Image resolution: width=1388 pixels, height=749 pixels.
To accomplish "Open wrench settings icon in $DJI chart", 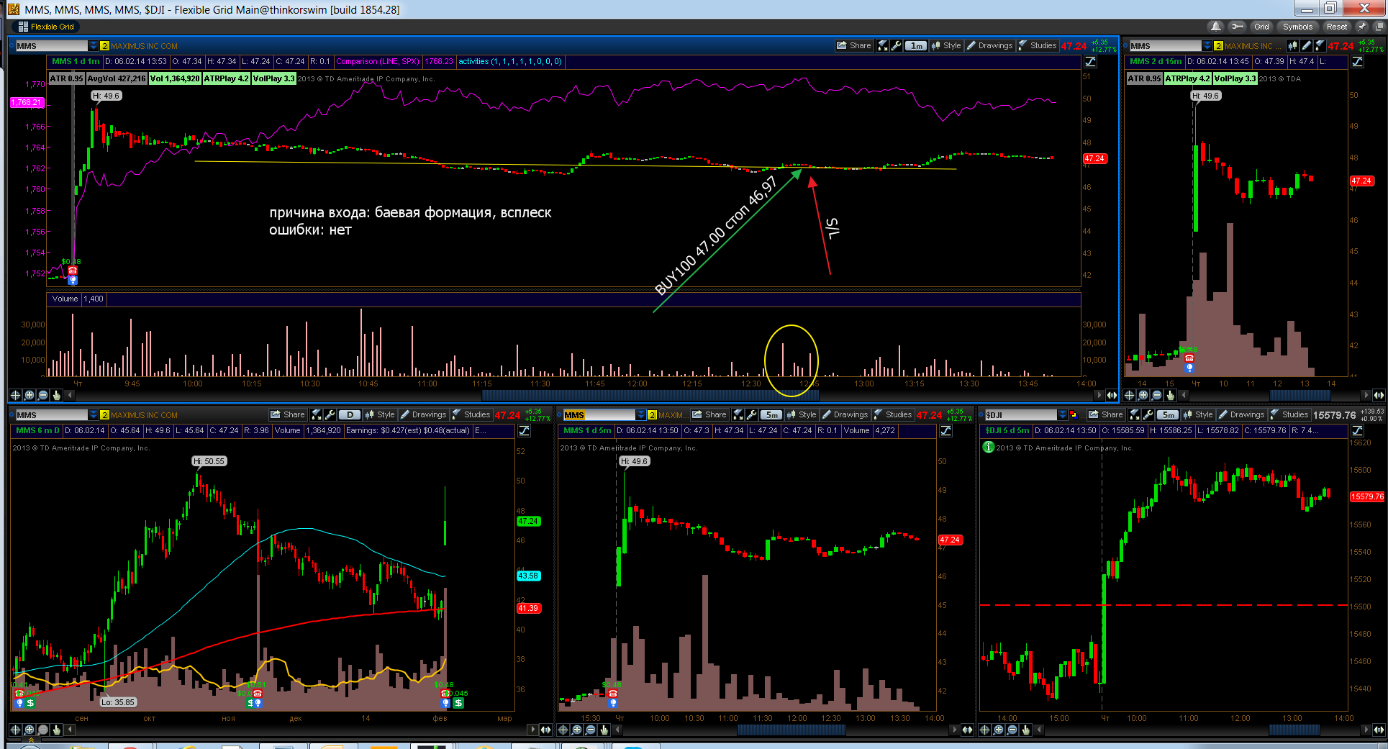I will coord(1148,414).
